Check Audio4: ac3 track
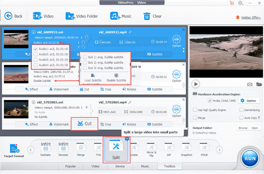264x174 pixels. (x=36, y=65)
